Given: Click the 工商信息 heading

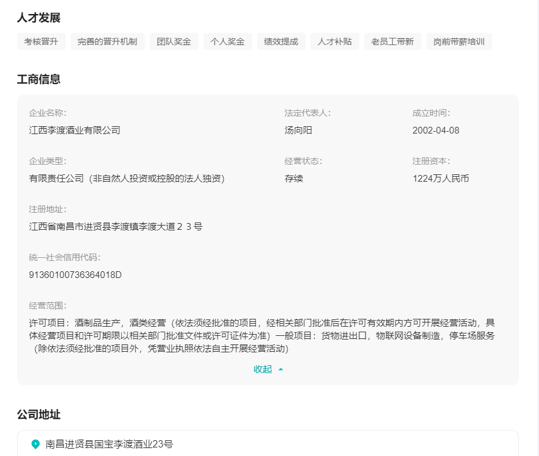Looking at the screenshot, I should click(39, 79).
